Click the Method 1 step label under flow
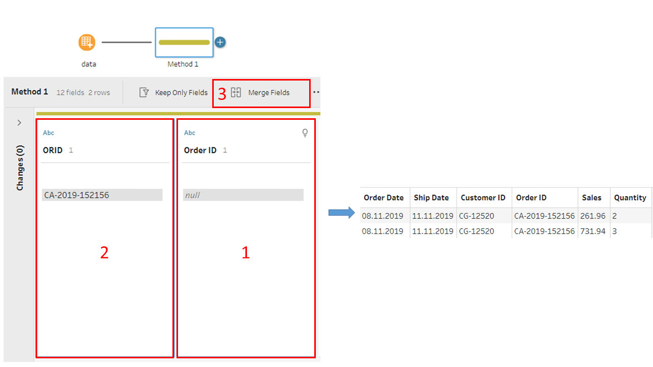 pos(183,64)
